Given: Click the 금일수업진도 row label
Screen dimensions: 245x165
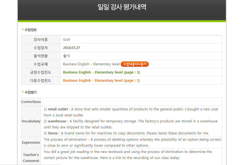Looking at the screenshot, I should pyautogui.click(x=41, y=72).
